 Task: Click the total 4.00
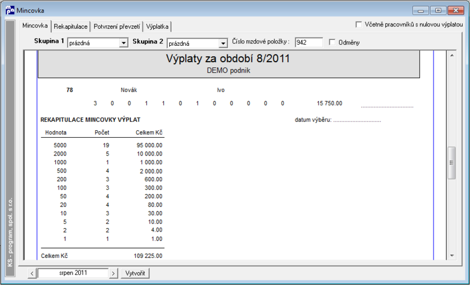pos(157,230)
